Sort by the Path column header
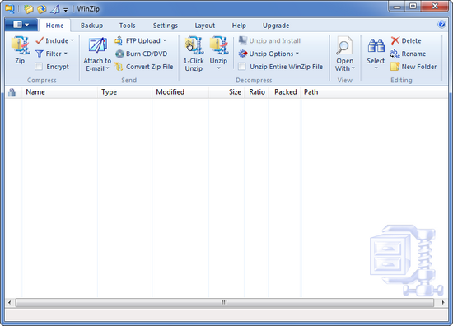 [311, 92]
